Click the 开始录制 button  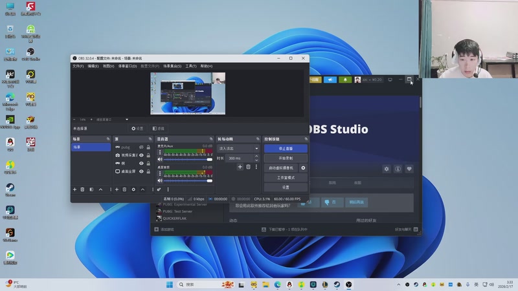(286, 158)
